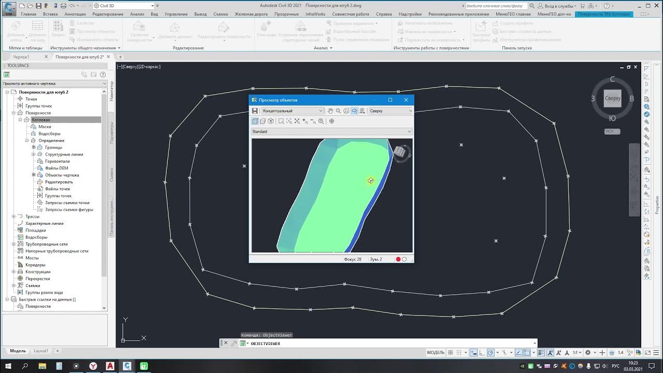Switch to the Layout1 tab

click(x=41, y=351)
